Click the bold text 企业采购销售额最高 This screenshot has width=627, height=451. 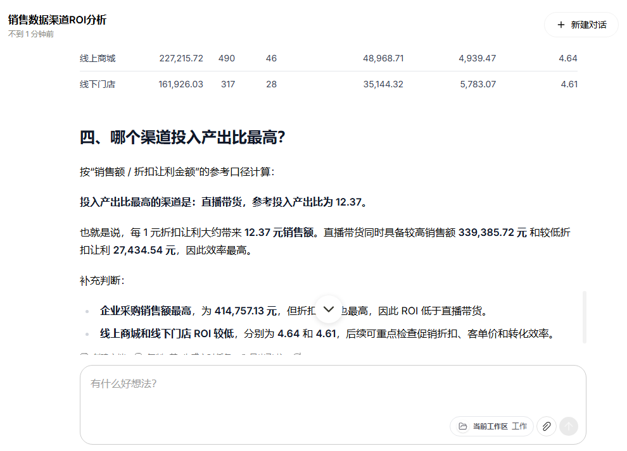(146, 311)
